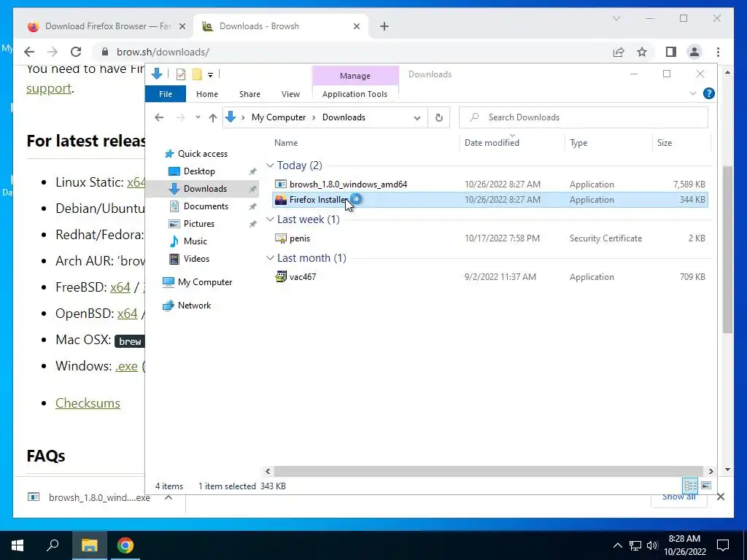Select Quick access in navigation pane
Image resolution: width=747 pixels, height=560 pixels.
click(x=203, y=154)
